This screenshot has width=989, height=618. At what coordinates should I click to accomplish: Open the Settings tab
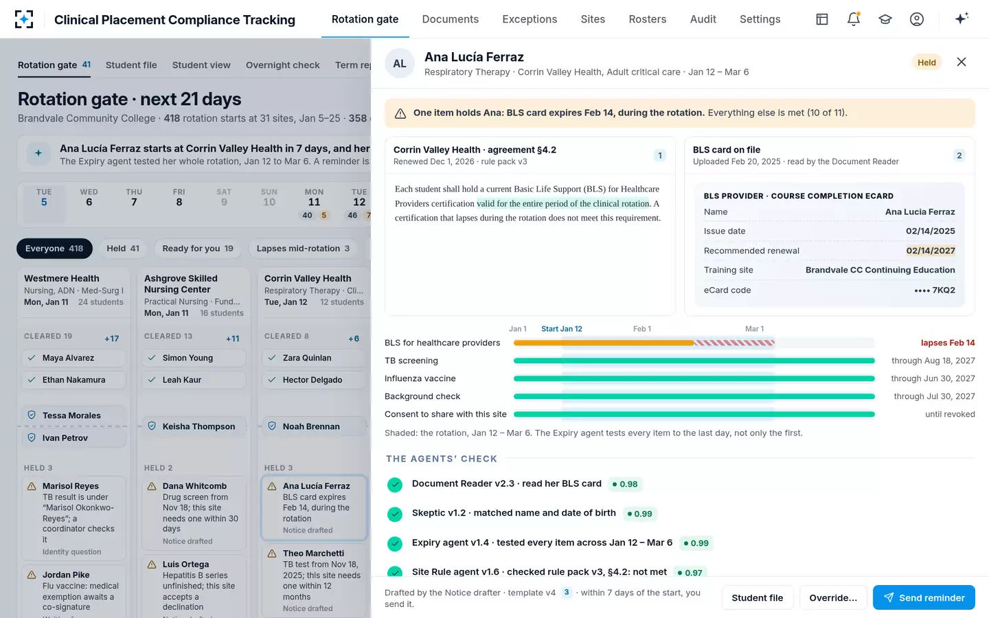(x=760, y=19)
